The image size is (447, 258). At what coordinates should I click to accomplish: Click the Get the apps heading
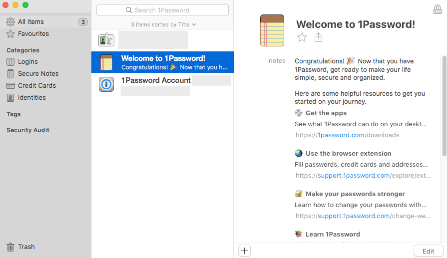326,113
